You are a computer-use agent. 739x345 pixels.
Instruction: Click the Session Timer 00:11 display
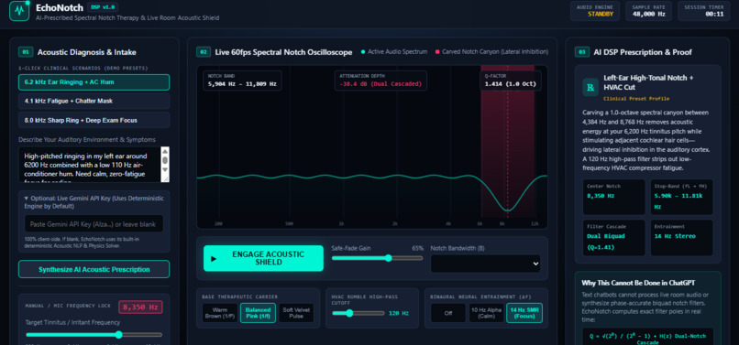pyautogui.click(x=703, y=11)
